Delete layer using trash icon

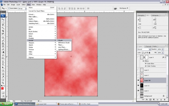[x=164, y=99]
